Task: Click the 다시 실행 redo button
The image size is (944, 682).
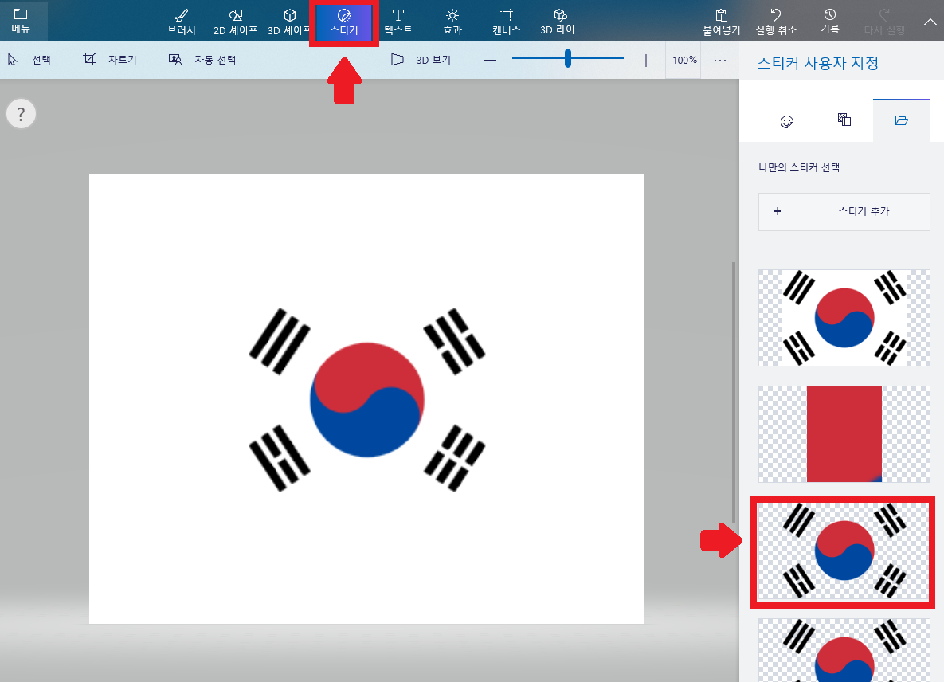Action: pyautogui.click(x=884, y=22)
